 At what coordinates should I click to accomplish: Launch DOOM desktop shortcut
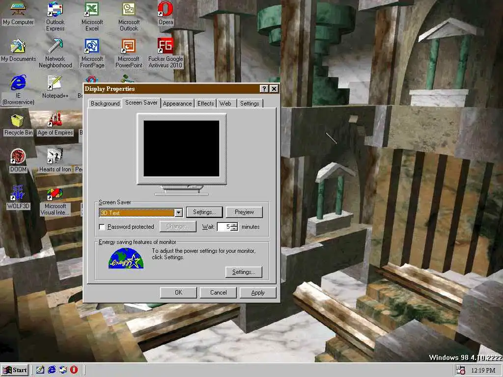(18, 161)
